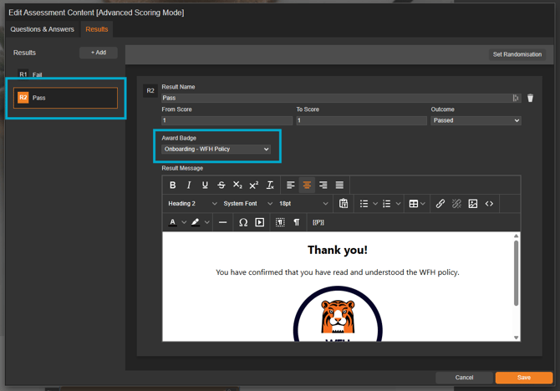Image resolution: width=560 pixels, height=391 pixels.
Task: Open the Outcome dropdown showing Passed
Action: click(x=476, y=120)
